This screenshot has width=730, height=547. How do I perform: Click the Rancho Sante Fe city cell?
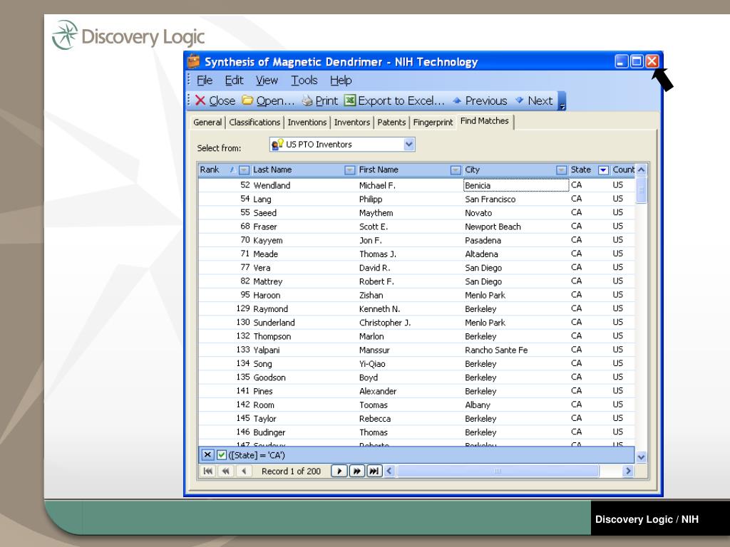click(x=516, y=350)
